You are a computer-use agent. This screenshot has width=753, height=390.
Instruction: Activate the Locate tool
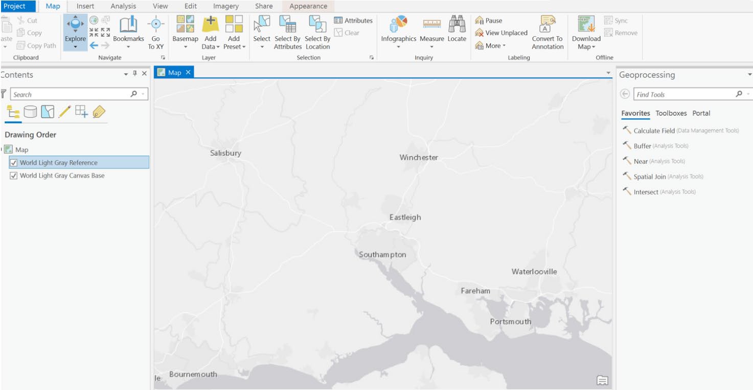tap(457, 31)
